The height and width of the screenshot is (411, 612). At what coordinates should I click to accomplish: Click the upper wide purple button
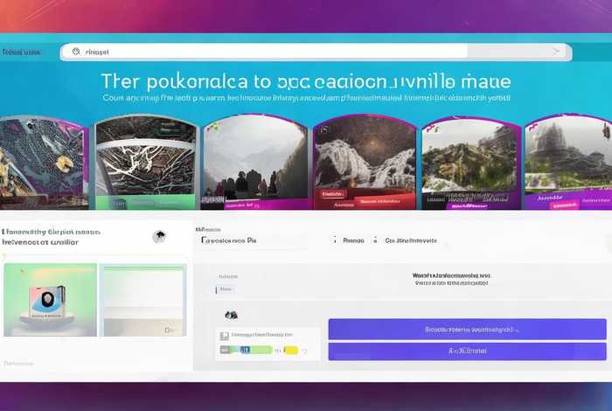point(467,330)
